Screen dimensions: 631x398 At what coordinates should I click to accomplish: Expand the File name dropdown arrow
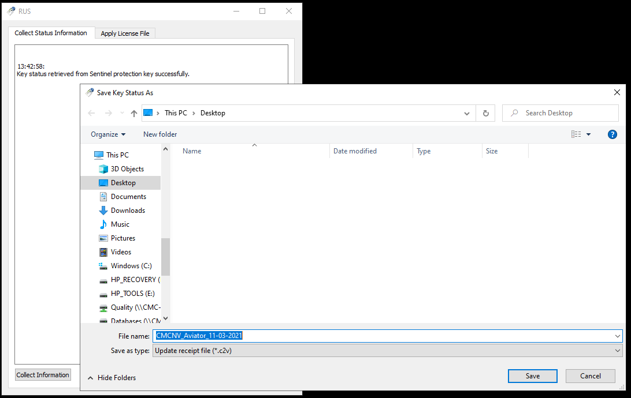pos(617,336)
